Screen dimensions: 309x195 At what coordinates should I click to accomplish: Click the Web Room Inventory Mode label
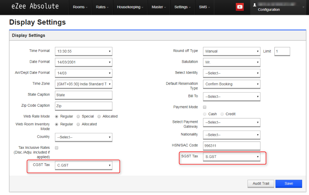[33, 127]
